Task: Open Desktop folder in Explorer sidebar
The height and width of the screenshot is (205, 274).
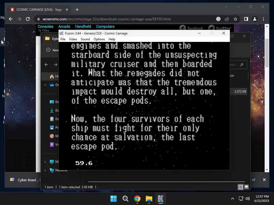Action: click(x=54, y=102)
